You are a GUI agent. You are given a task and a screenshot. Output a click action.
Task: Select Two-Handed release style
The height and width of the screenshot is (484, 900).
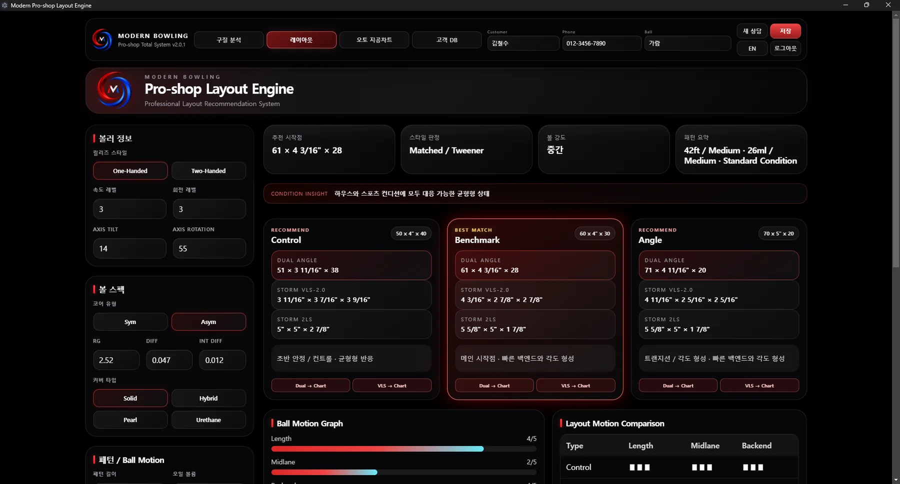pyautogui.click(x=208, y=171)
